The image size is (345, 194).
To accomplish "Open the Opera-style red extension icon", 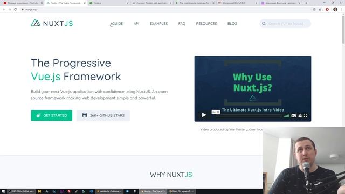I will [327, 10].
